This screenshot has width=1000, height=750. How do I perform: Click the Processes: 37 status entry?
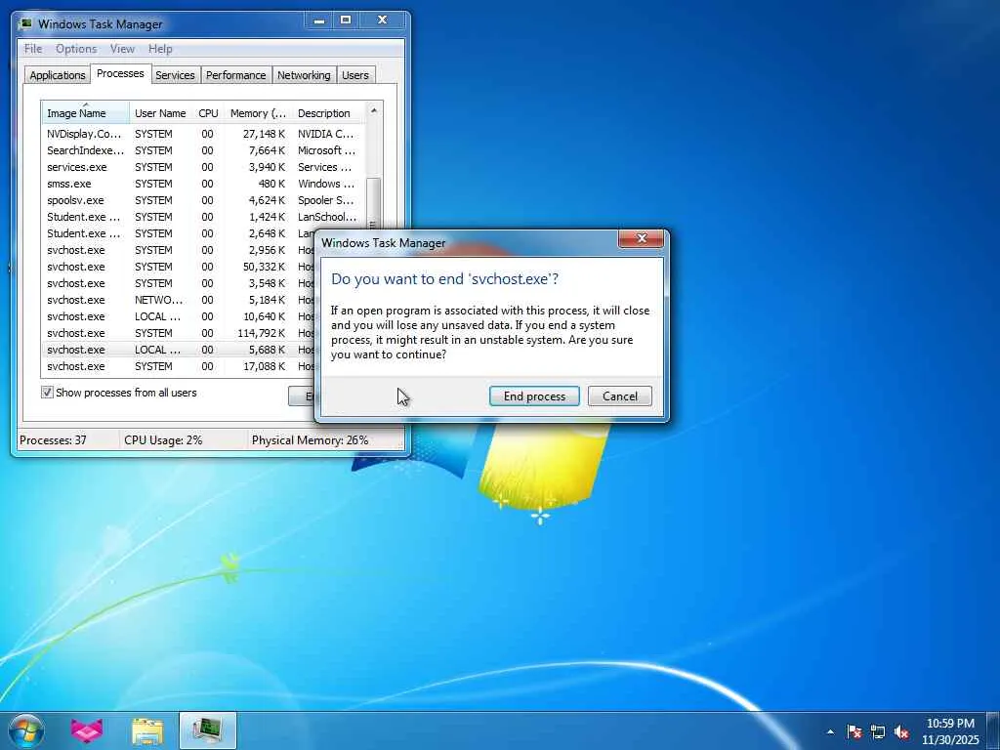(x=53, y=440)
